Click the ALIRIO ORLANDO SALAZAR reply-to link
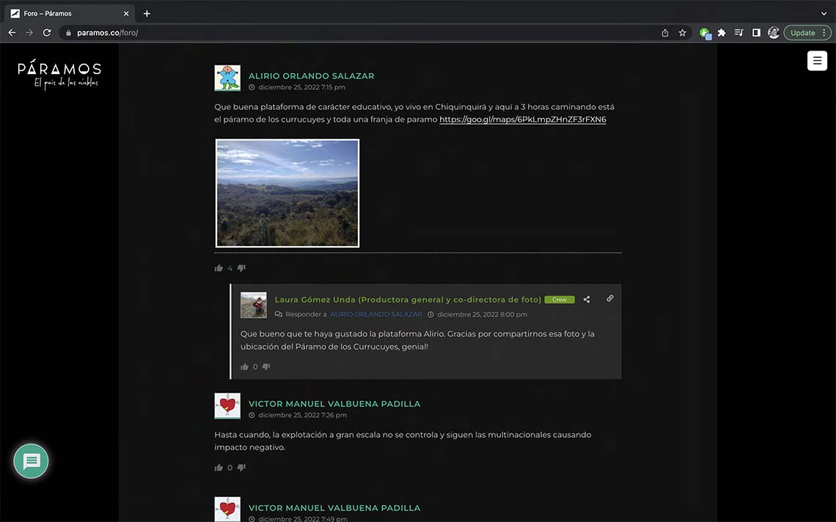 [375, 314]
